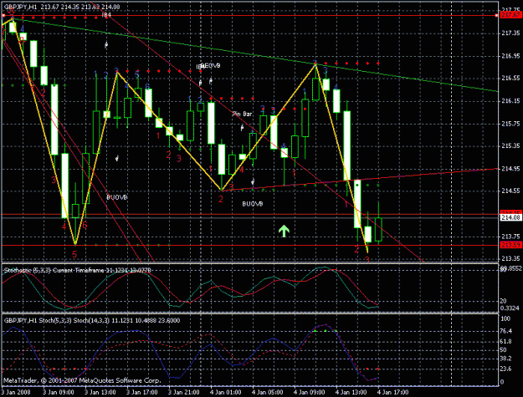Click the "4 Jan 09:00" time axis label
Screen dimensions: 523x397
310,392
